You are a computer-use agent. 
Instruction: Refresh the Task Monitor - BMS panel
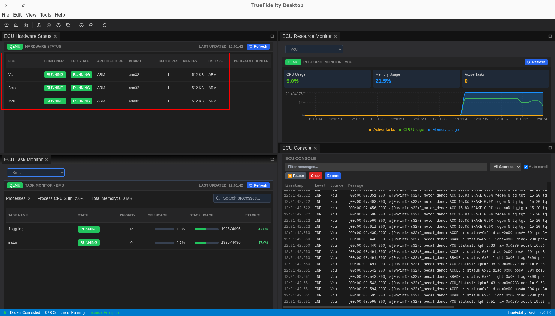pyautogui.click(x=258, y=185)
